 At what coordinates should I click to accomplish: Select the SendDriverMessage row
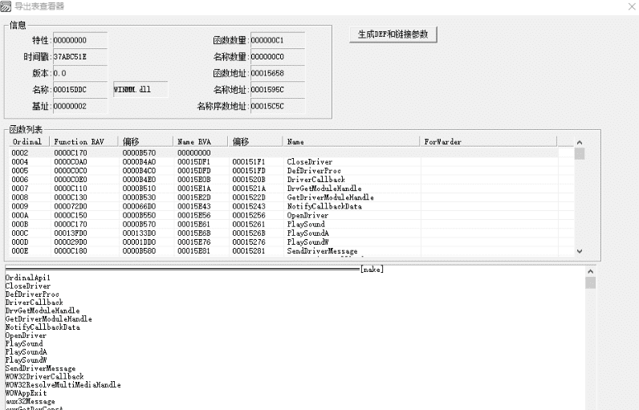322,251
